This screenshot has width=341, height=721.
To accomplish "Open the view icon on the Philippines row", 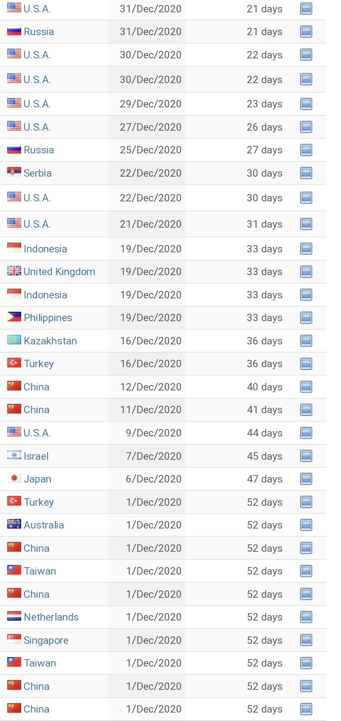I will [x=306, y=318].
